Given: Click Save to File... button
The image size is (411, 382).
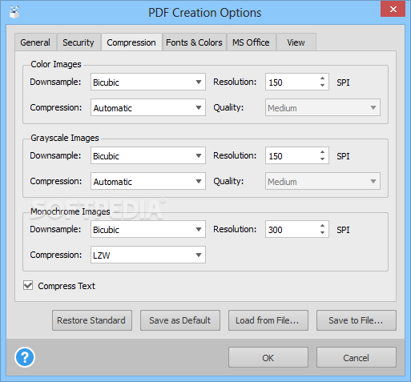Looking at the screenshot, I should (357, 320).
